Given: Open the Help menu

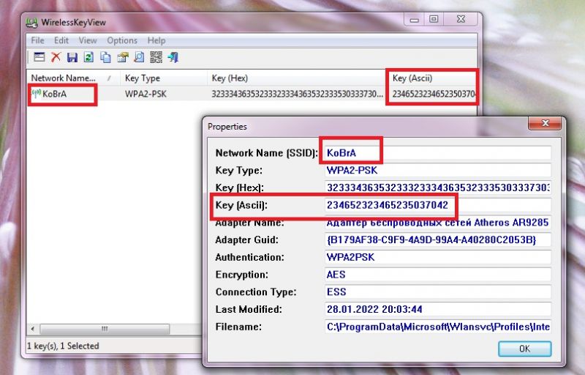Looking at the screenshot, I should point(156,40).
